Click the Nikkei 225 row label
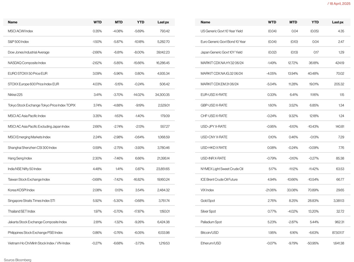This screenshot has height=262, width=354. tap(14, 95)
